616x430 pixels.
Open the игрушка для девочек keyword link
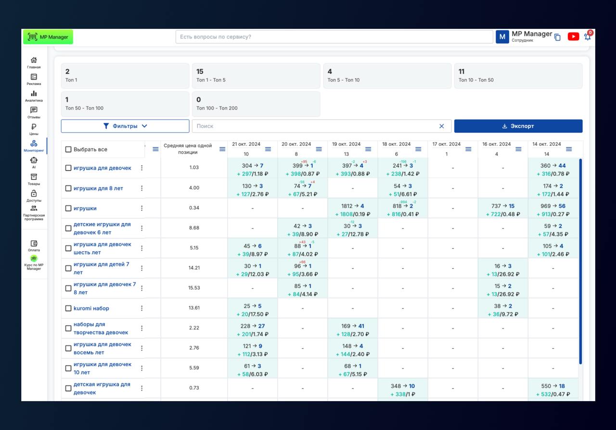(102, 168)
